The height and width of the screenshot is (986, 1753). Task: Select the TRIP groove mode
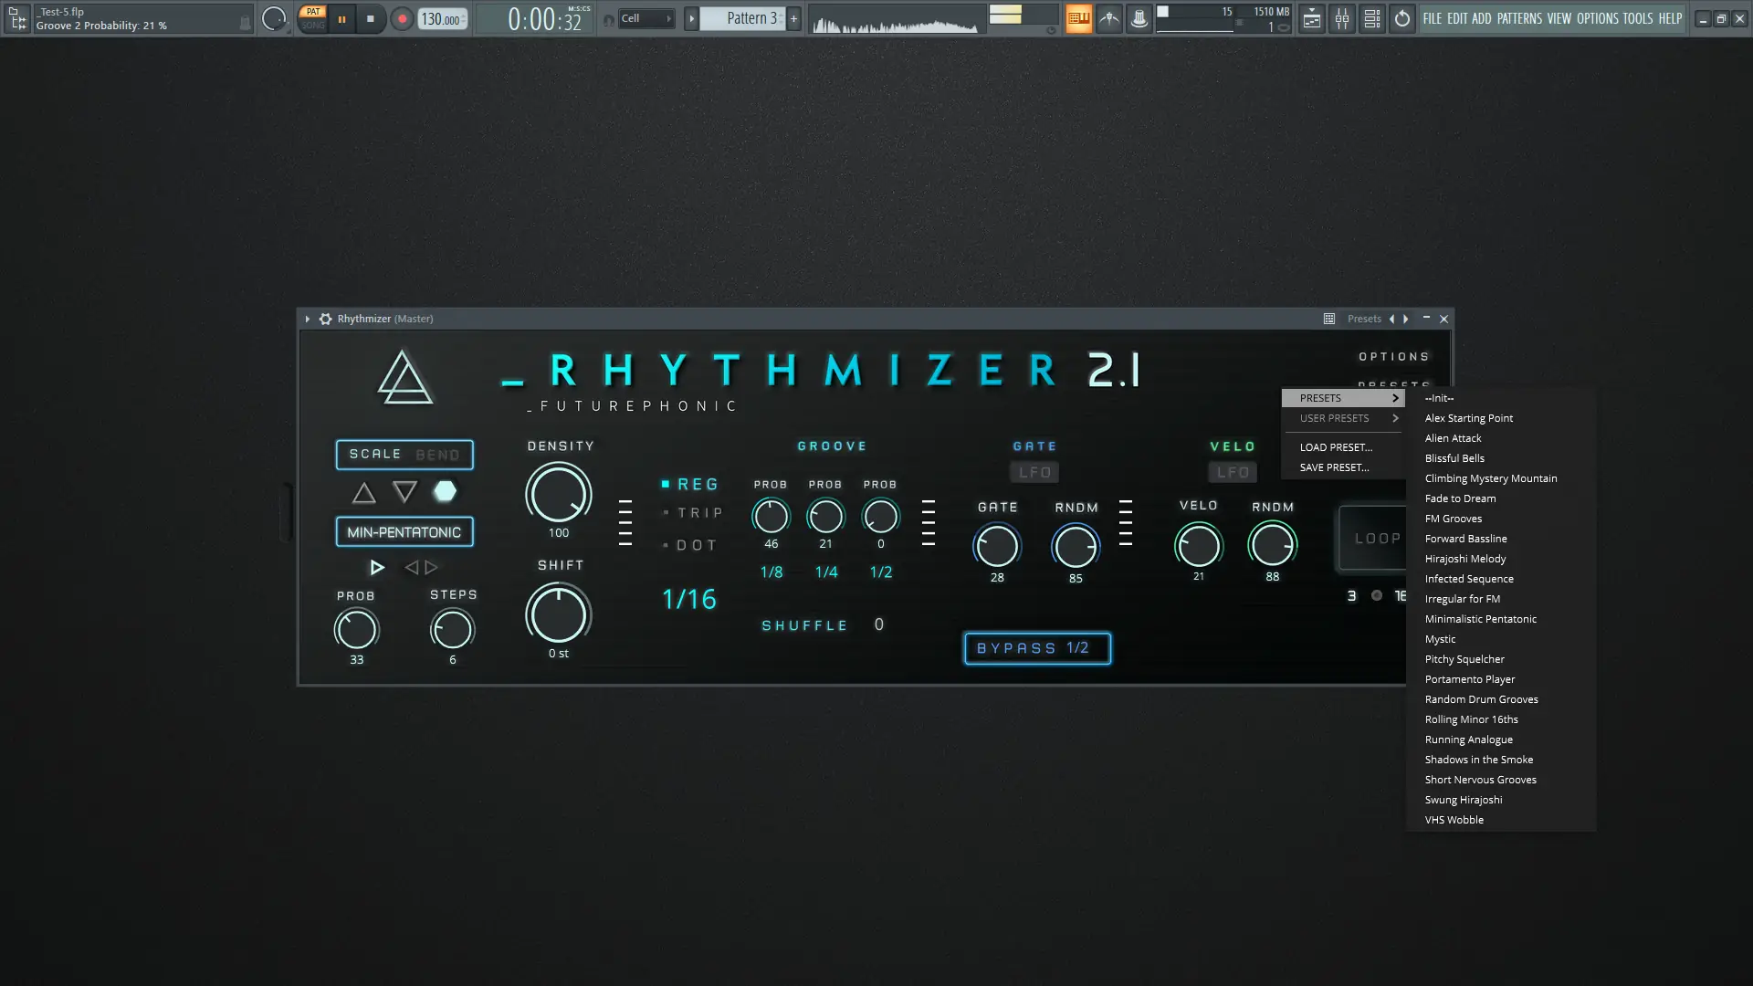[x=699, y=513]
